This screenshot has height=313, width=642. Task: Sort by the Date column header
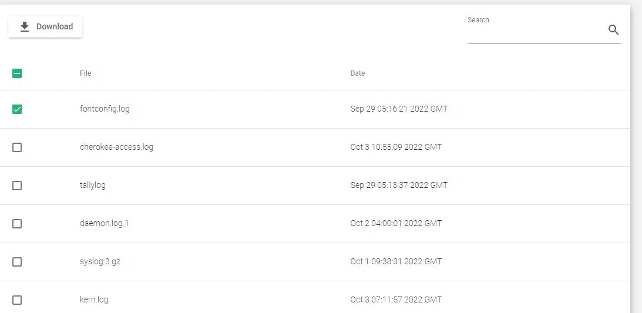[358, 73]
